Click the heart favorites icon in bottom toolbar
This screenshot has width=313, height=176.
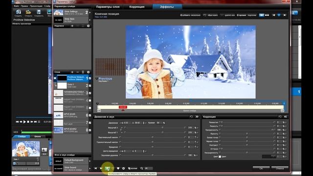click(x=118, y=168)
